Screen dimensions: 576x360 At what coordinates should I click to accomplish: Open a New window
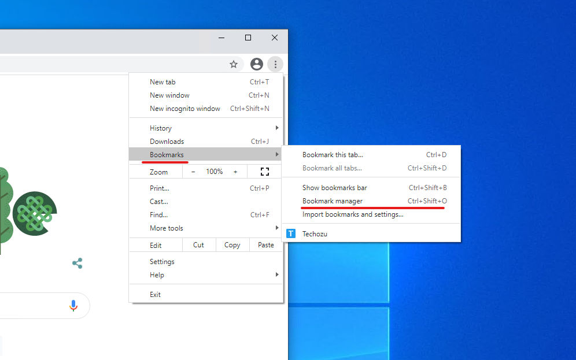pos(206,95)
